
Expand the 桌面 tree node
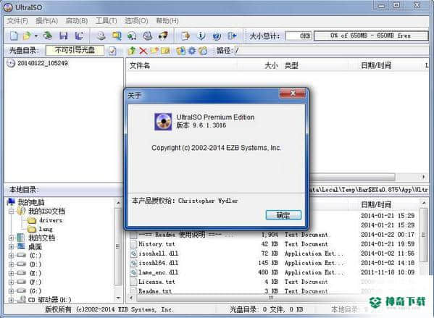(x=11, y=246)
